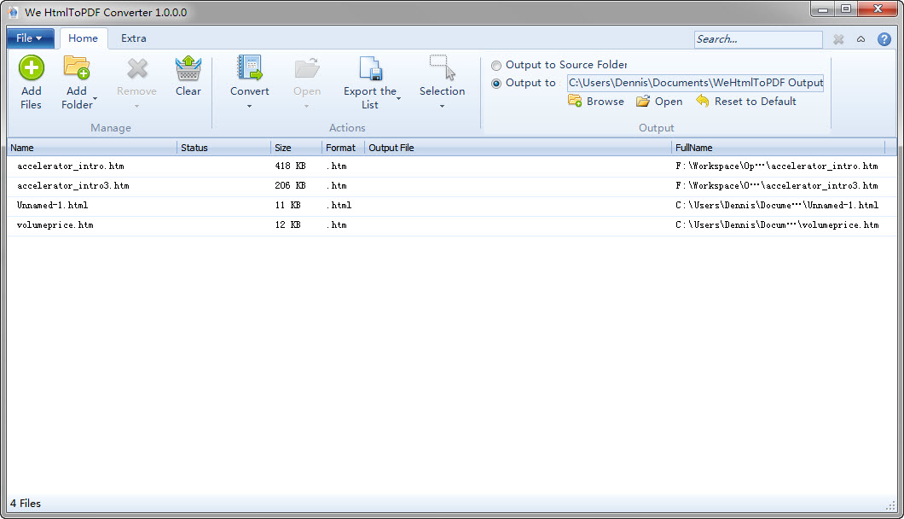This screenshot has height=519, width=904.
Task: Sort by the Size column header
Action: pyautogui.click(x=296, y=148)
